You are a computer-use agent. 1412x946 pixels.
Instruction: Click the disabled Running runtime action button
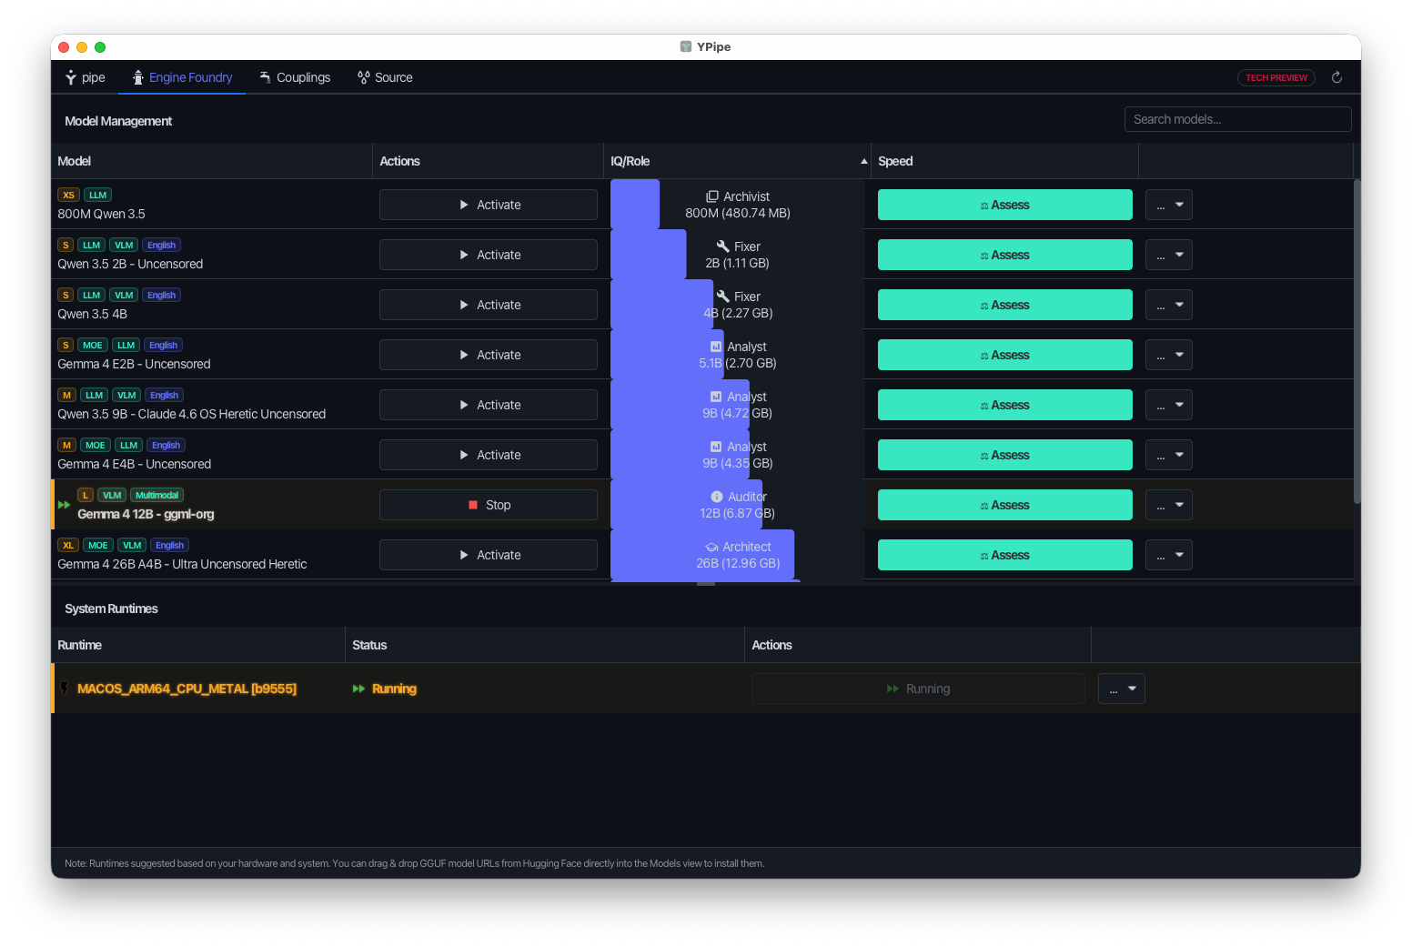coord(918,689)
